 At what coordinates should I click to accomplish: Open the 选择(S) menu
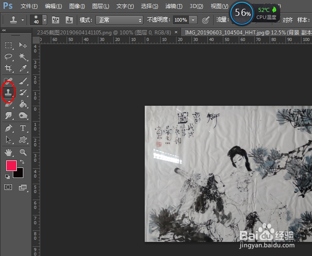click(150, 6)
